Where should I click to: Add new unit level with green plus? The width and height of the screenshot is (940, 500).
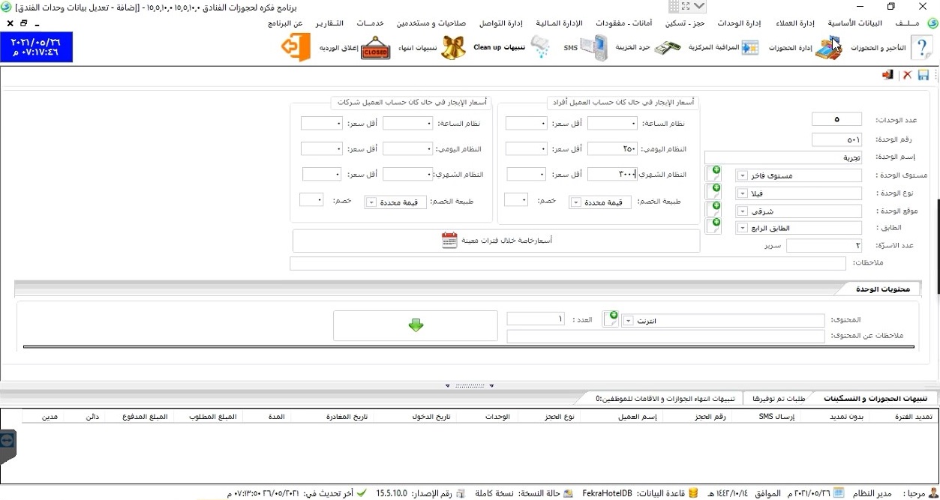click(x=716, y=172)
